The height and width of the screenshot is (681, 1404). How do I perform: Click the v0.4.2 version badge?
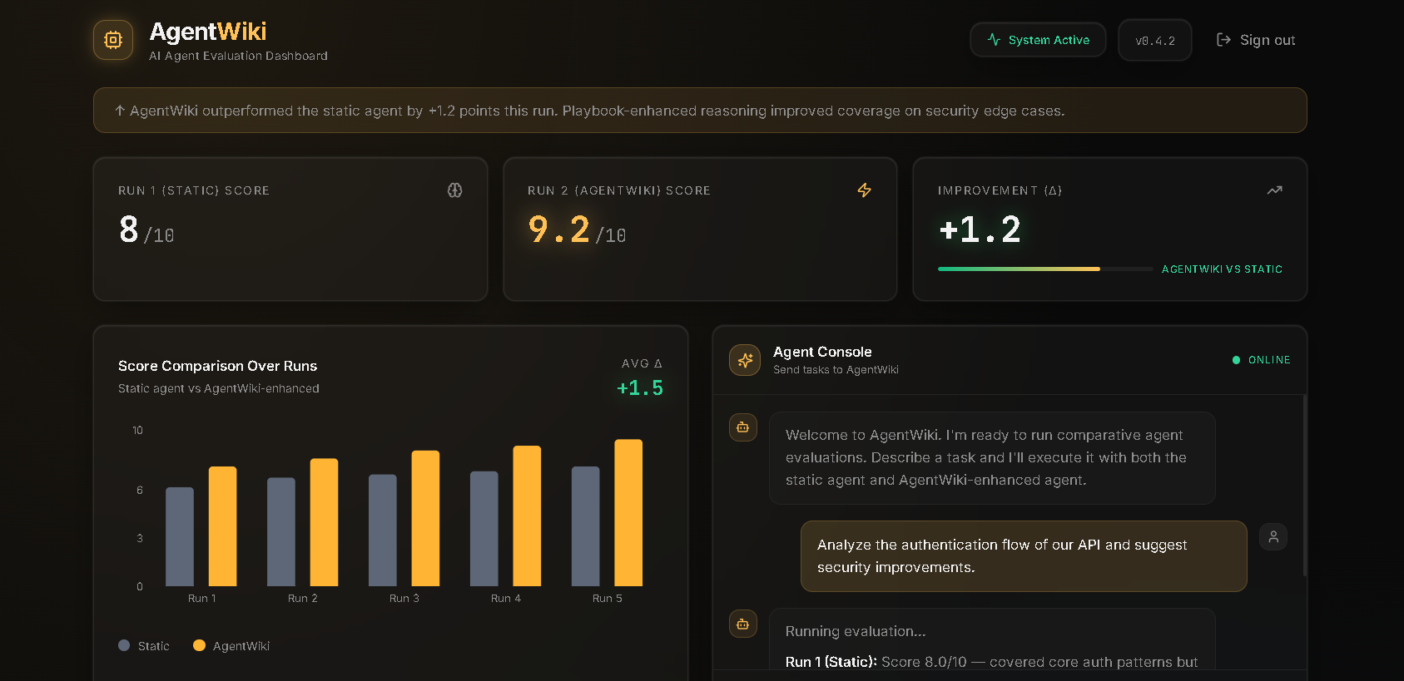pyautogui.click(x=1155, y=40)
